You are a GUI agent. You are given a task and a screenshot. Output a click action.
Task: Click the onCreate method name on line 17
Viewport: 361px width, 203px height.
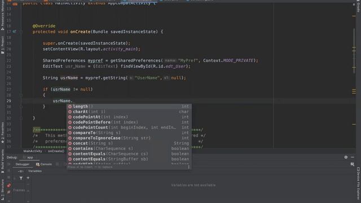(80, 32)
